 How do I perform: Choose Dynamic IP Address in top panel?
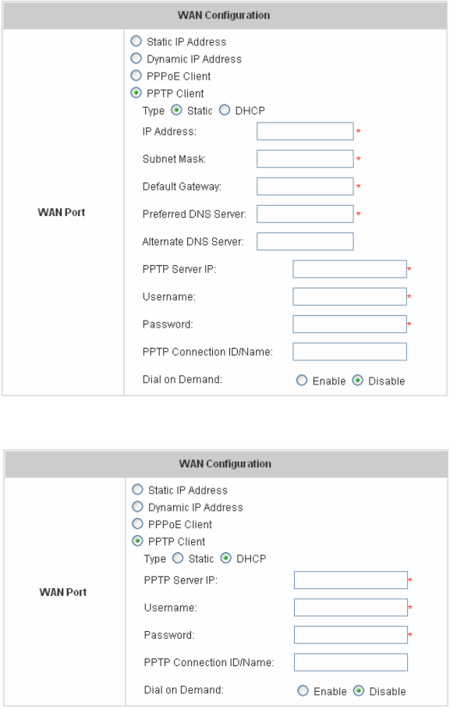[x=136, y=58]
